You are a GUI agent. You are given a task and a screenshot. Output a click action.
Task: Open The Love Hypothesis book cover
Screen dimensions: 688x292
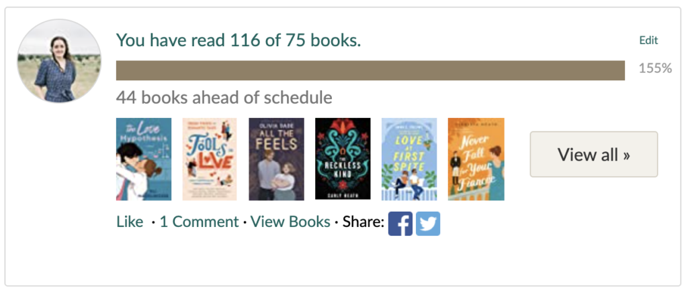[x=144, y=159]
